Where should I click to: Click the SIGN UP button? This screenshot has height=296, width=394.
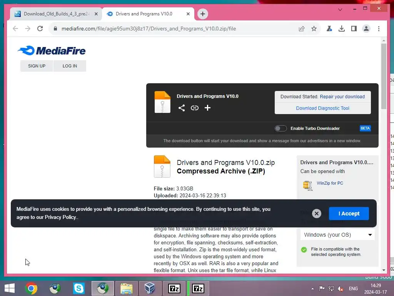37,66
